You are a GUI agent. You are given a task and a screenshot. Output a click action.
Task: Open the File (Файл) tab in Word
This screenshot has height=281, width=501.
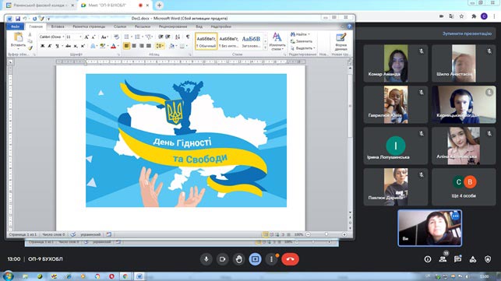tap(15, 26)
